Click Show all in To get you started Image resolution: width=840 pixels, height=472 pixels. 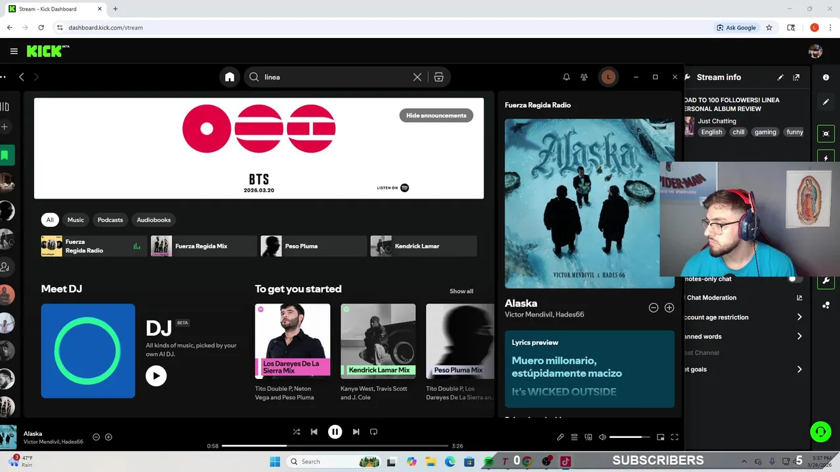coord(461,291)
